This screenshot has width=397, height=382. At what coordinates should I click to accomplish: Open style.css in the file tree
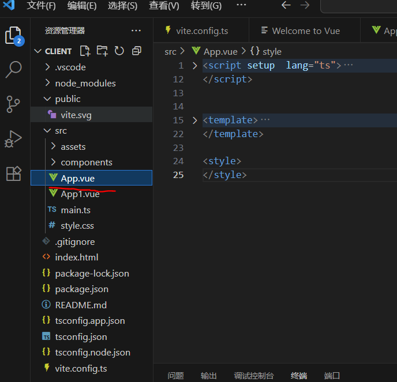92,225
